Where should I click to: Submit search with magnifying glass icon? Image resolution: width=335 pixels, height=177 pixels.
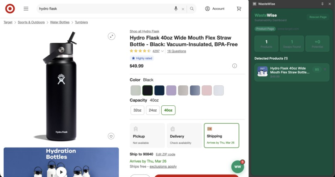(x=192, y=9)
